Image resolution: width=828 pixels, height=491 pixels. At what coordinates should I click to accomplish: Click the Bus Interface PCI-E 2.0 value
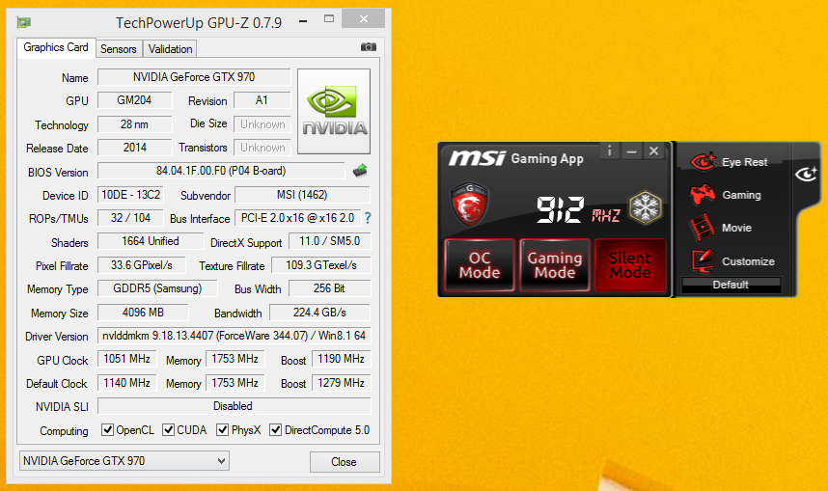(x=297, y=218)
